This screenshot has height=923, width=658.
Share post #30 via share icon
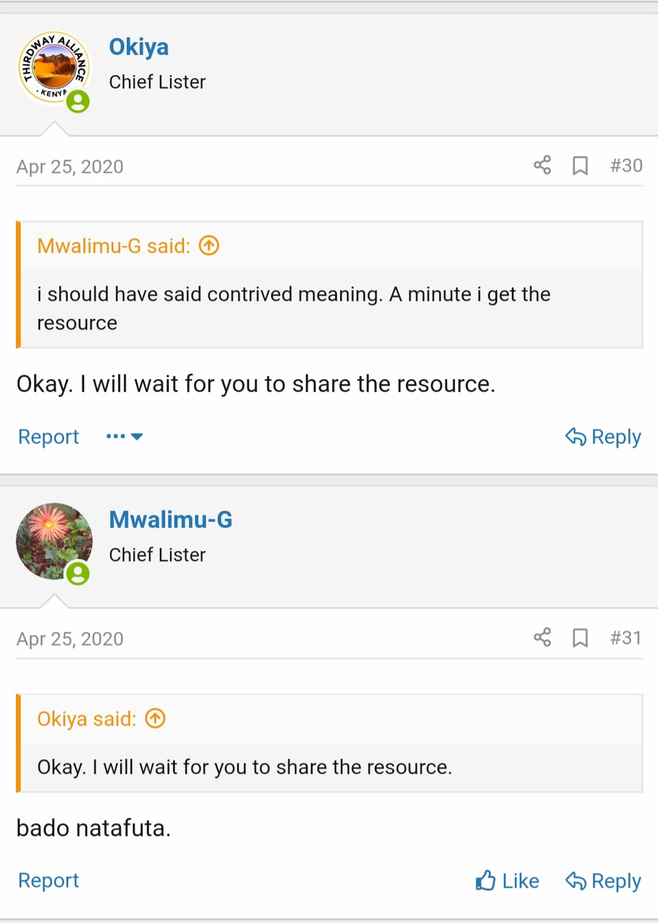542,165
